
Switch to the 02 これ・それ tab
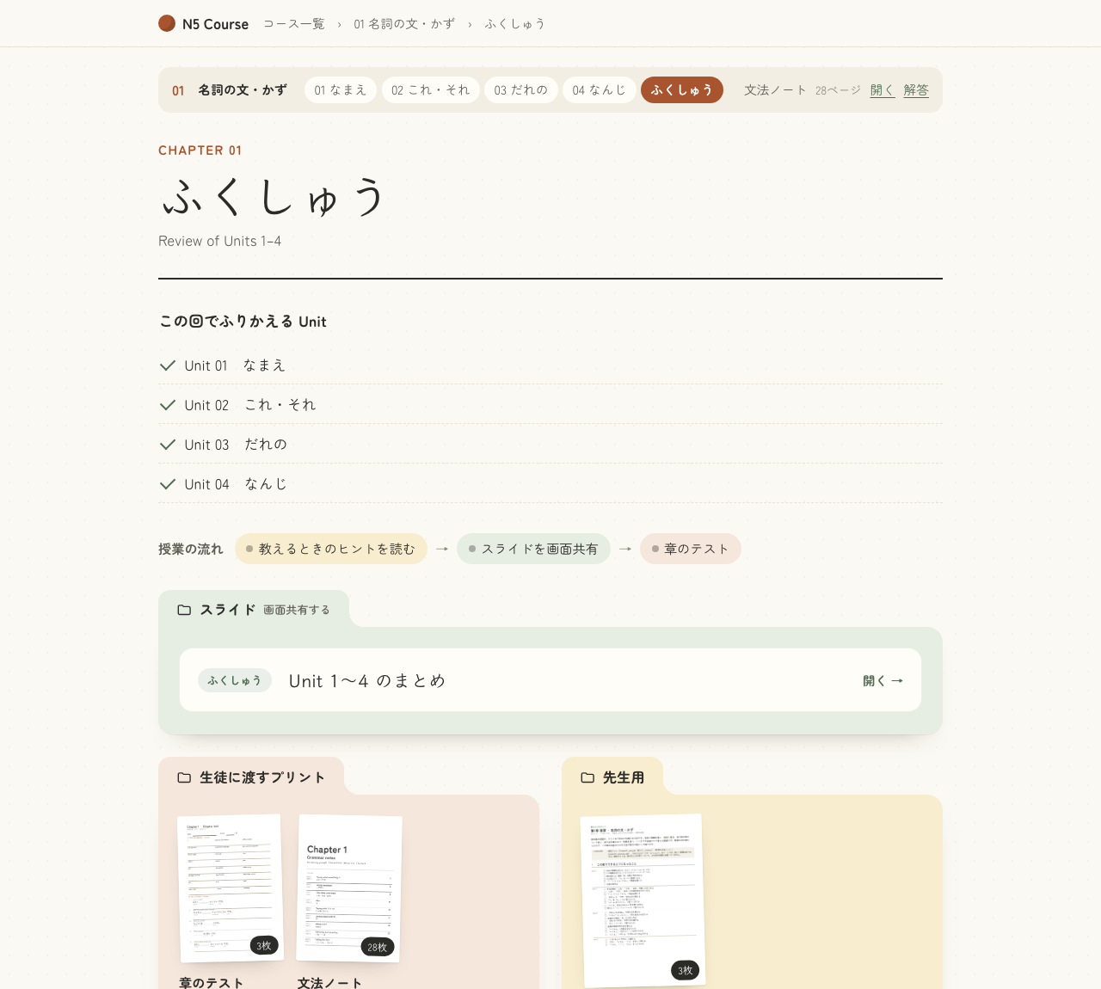pyautogui.click(x=430, y=90)
